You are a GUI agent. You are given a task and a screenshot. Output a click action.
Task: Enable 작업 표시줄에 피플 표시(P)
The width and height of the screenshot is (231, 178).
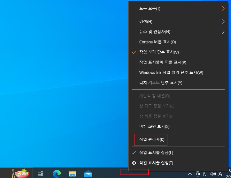click(x=178, y=62)
